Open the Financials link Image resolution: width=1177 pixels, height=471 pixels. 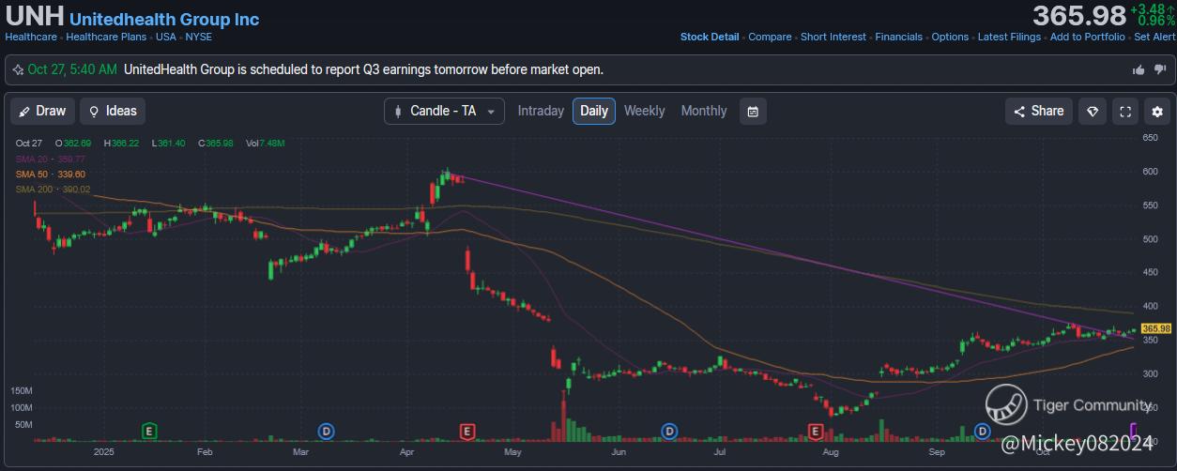tap(899, 38)
